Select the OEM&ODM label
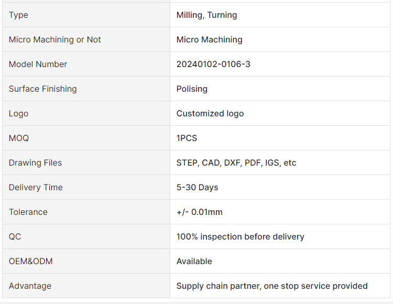 pos(30,262)
